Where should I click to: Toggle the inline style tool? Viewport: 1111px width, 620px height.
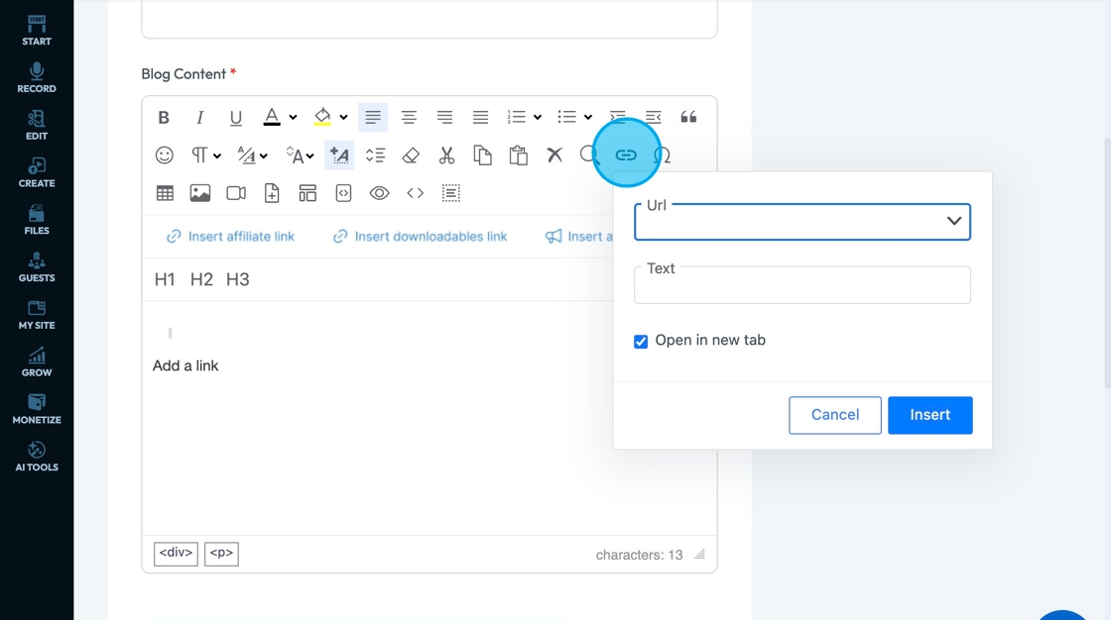(x=339, y=155)
